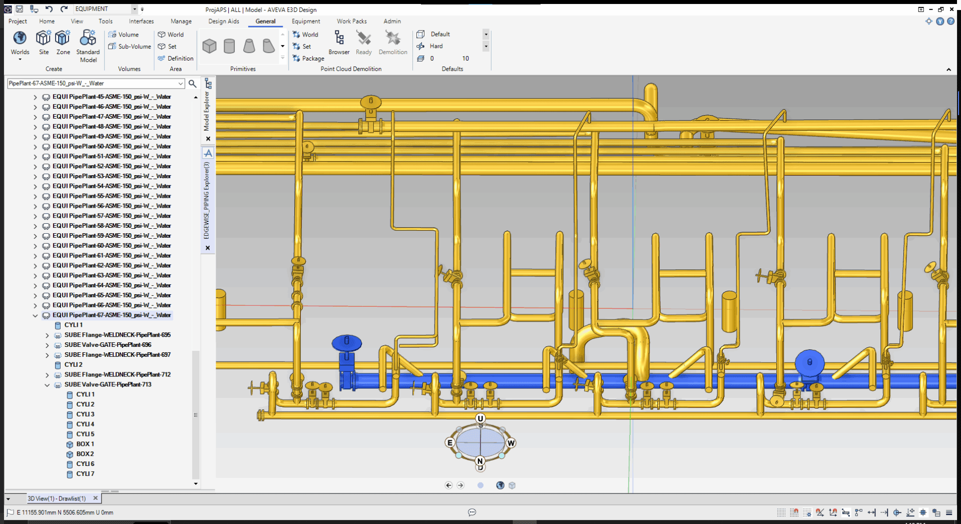Click the Volume button
961x524 pixels.
click(124, 35)
